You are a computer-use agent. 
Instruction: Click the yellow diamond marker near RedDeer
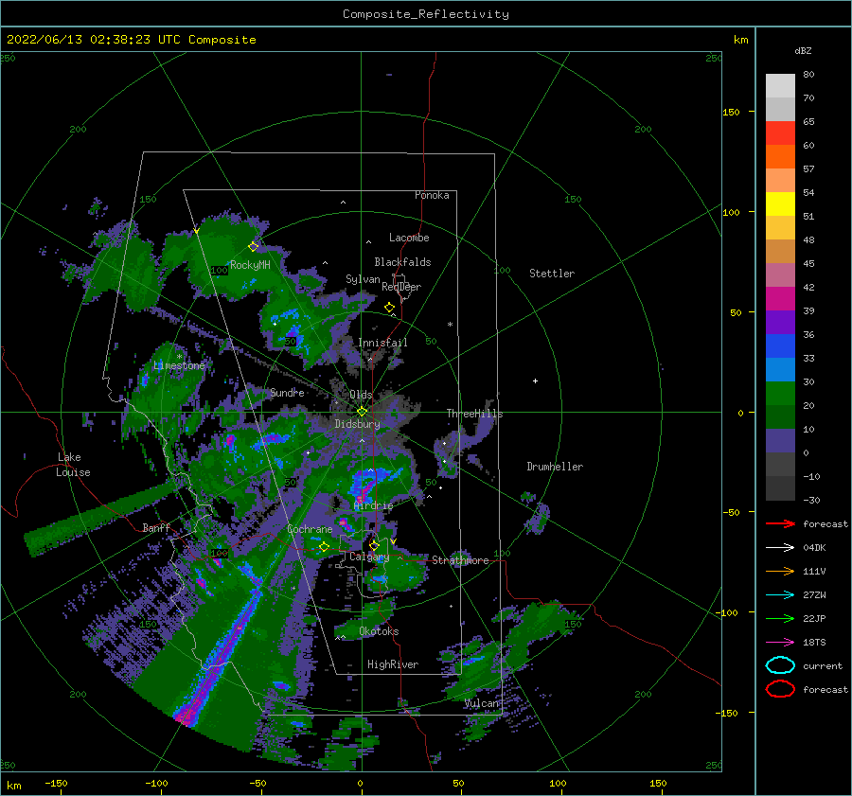point(390,308)
